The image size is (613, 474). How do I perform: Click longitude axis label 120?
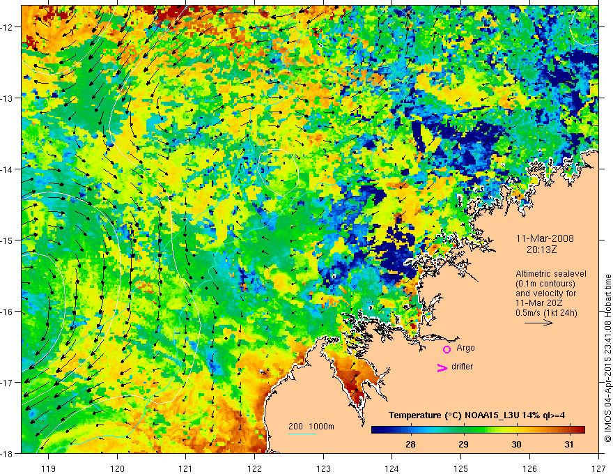click(117, 468)
